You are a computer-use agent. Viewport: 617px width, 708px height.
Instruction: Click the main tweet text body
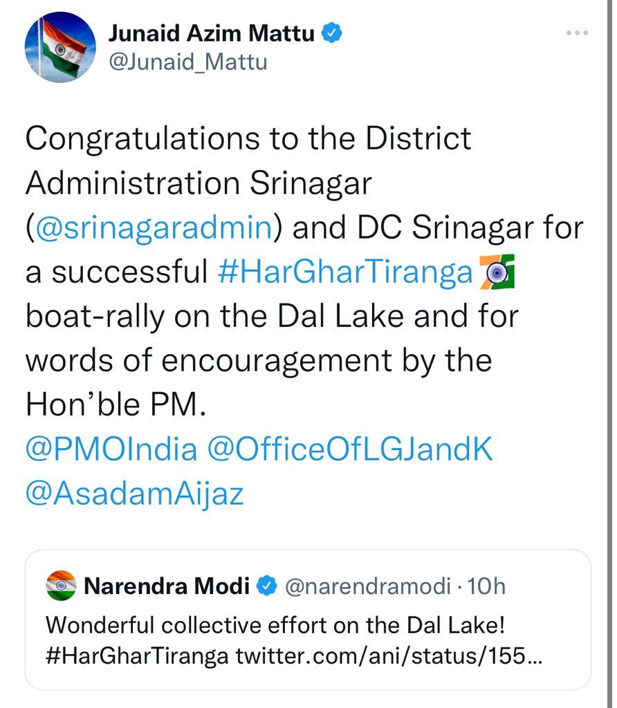tap(304, 271)
